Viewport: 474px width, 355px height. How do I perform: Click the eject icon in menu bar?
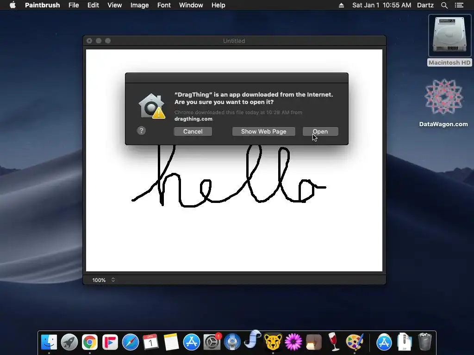pos(341,5)
